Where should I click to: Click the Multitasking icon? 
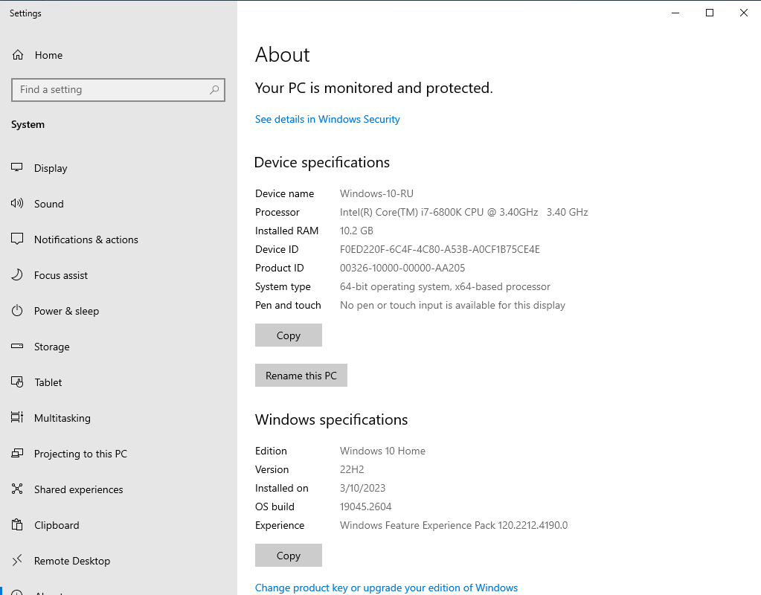click(x=17, y=418)
